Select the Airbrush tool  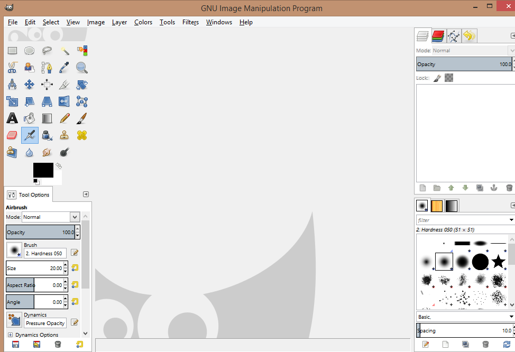[x=30, y=135]
